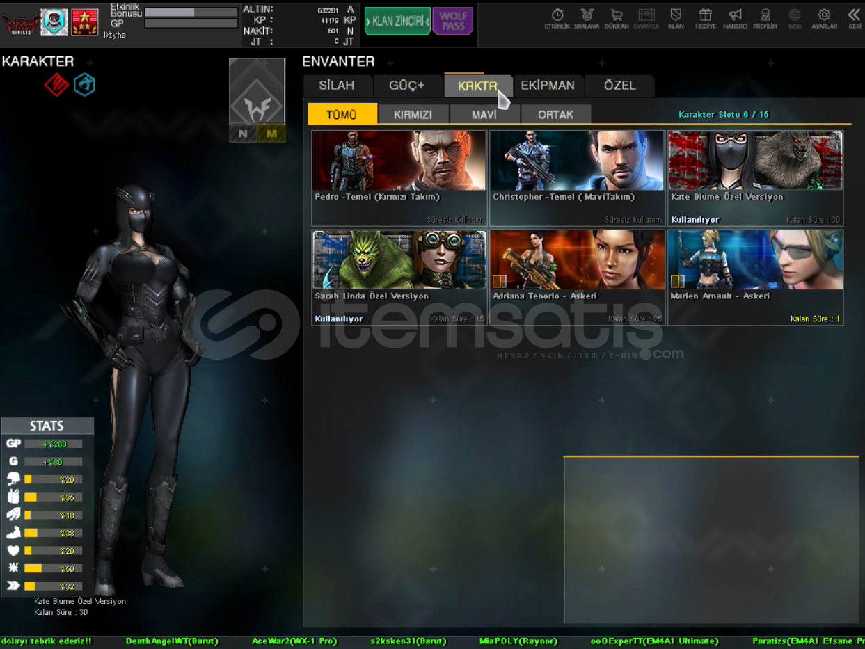Click the NAKİT cash balance value

tap(333, 31)
